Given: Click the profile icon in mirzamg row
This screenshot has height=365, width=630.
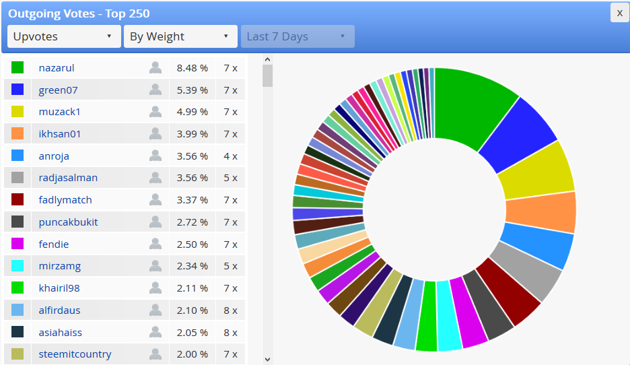Looking at the screenshot, I should point(155,266).
